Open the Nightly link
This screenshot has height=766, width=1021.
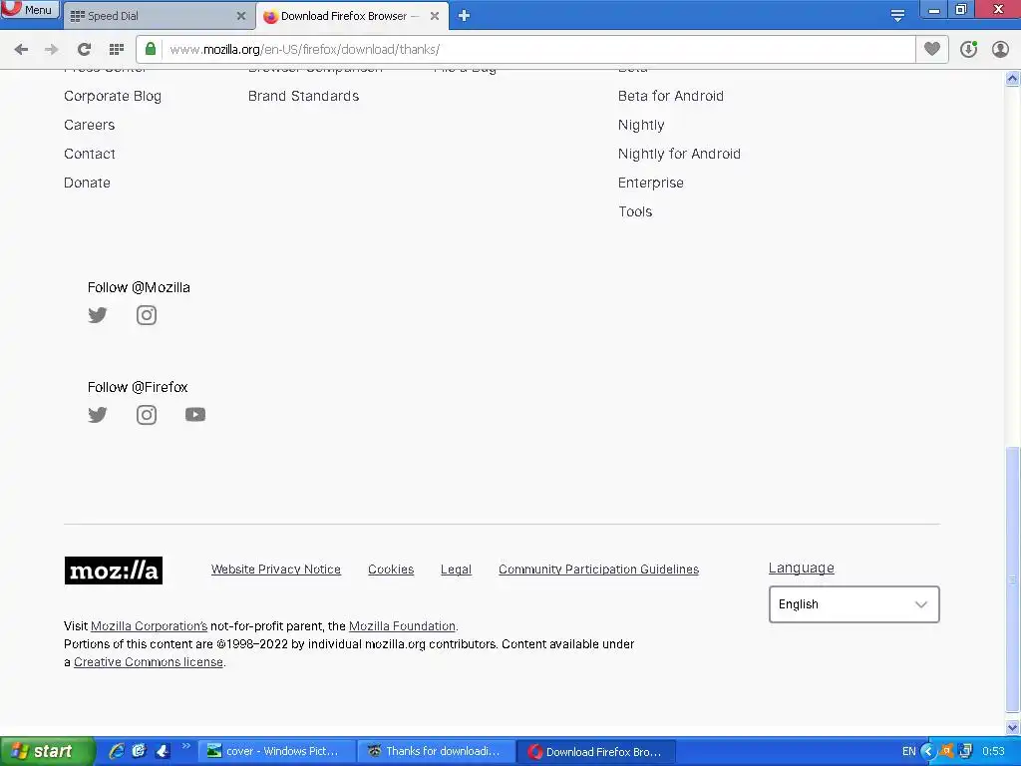(x=641, y=125)
